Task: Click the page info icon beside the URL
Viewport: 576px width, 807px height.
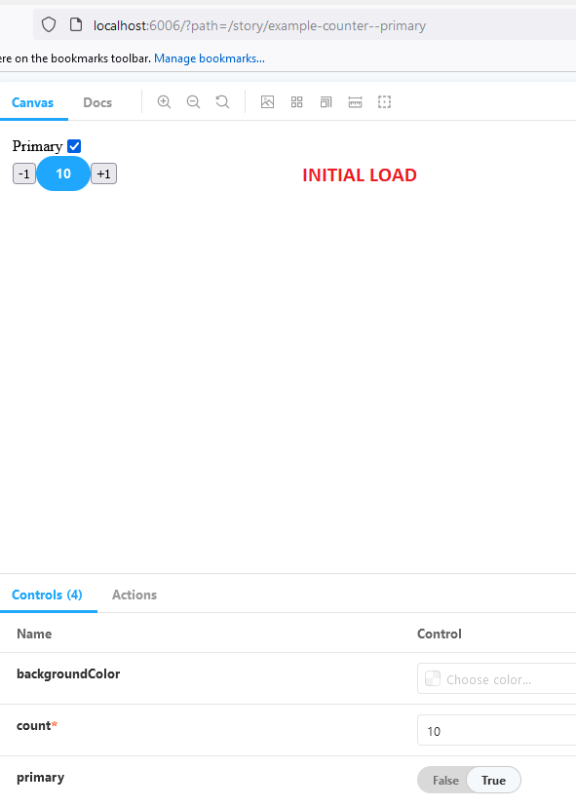Action: 76,24
